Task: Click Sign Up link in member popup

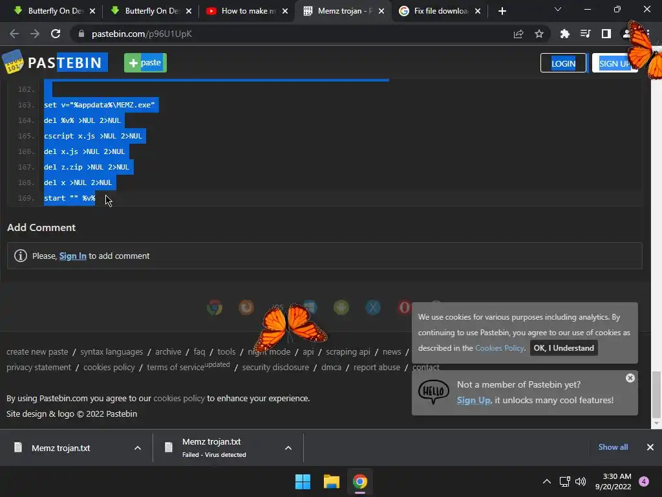Action: (474, 400)
